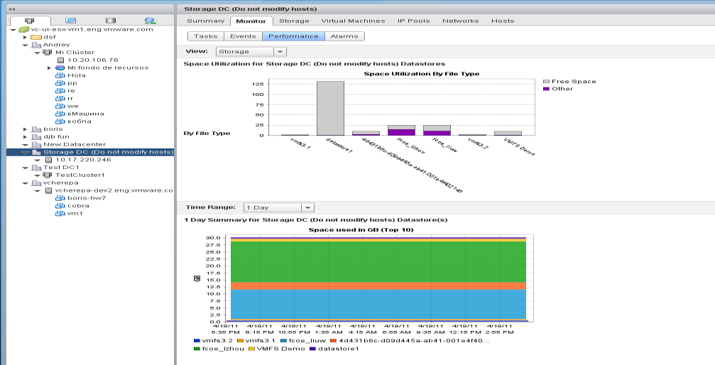
Task: Select the boris datacenter label
Action: [53, 129]
